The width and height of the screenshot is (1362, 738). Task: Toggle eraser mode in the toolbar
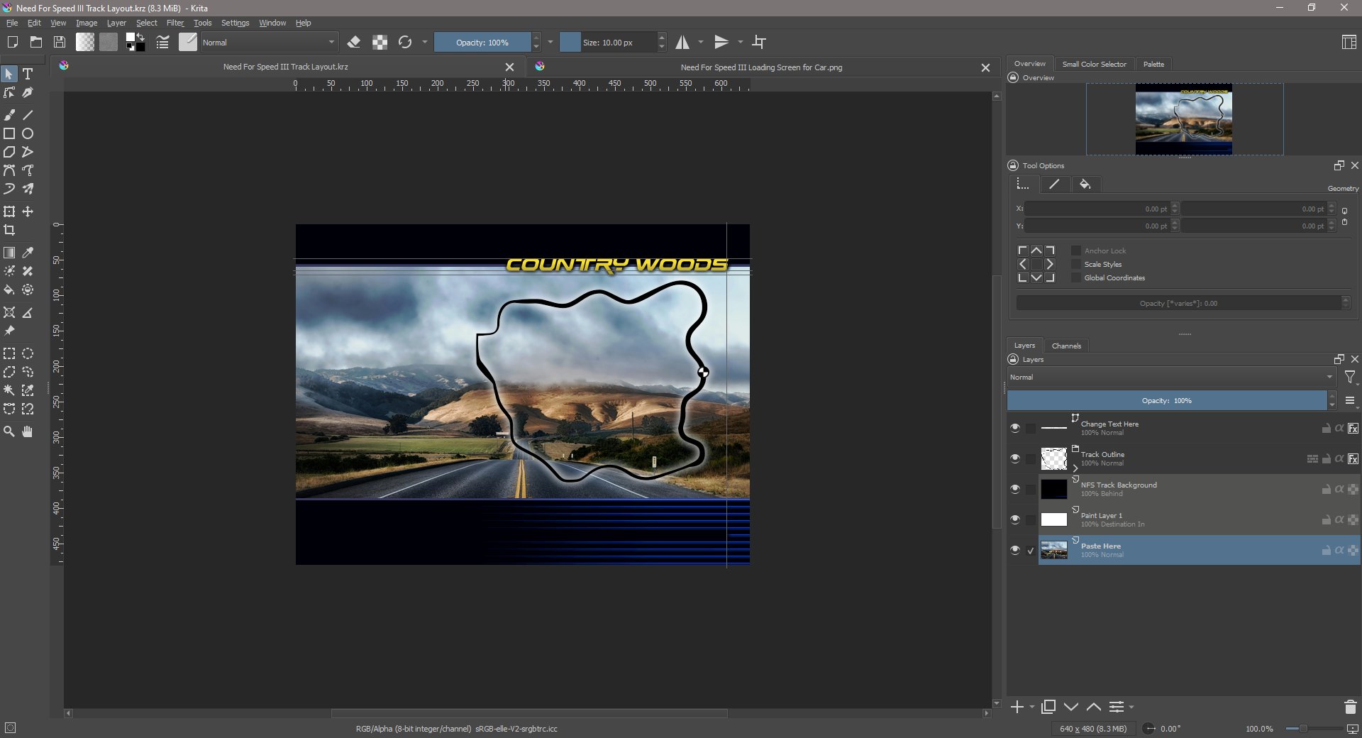[354, 43]
